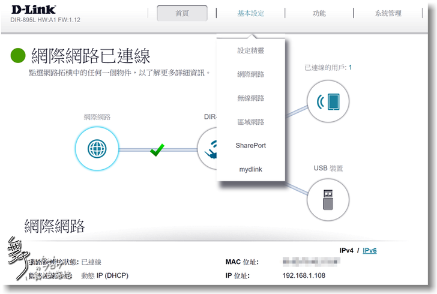The image size is (437, 294).
Task: Open the connected clients device icon
Action: 328,102
